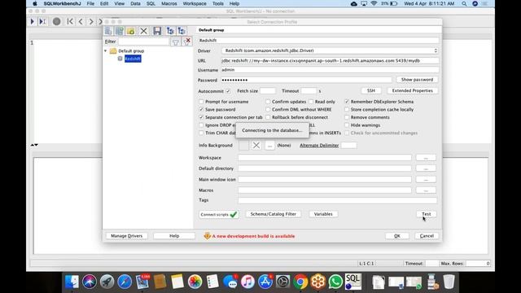Enable Confirm DML without WHERE
The height and width of the screenshot is (293, 521).
[x=268, y=109]
